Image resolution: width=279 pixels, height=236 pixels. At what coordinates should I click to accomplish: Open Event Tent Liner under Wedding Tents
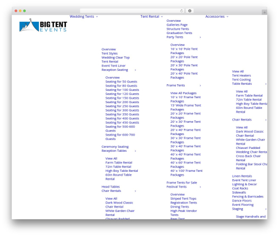[x=113, y=66]
